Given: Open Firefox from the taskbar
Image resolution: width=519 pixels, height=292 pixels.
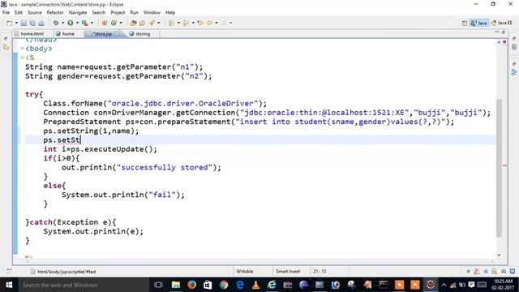Looking at the screenshot, I should (x=191, y=285).
